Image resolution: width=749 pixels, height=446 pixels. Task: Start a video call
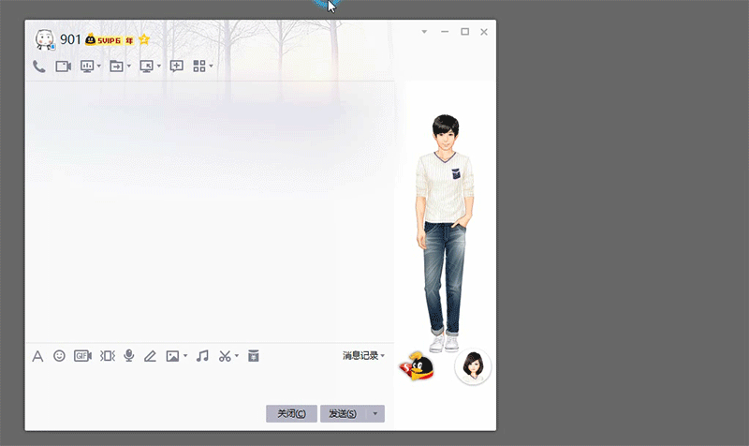point(64,67)
